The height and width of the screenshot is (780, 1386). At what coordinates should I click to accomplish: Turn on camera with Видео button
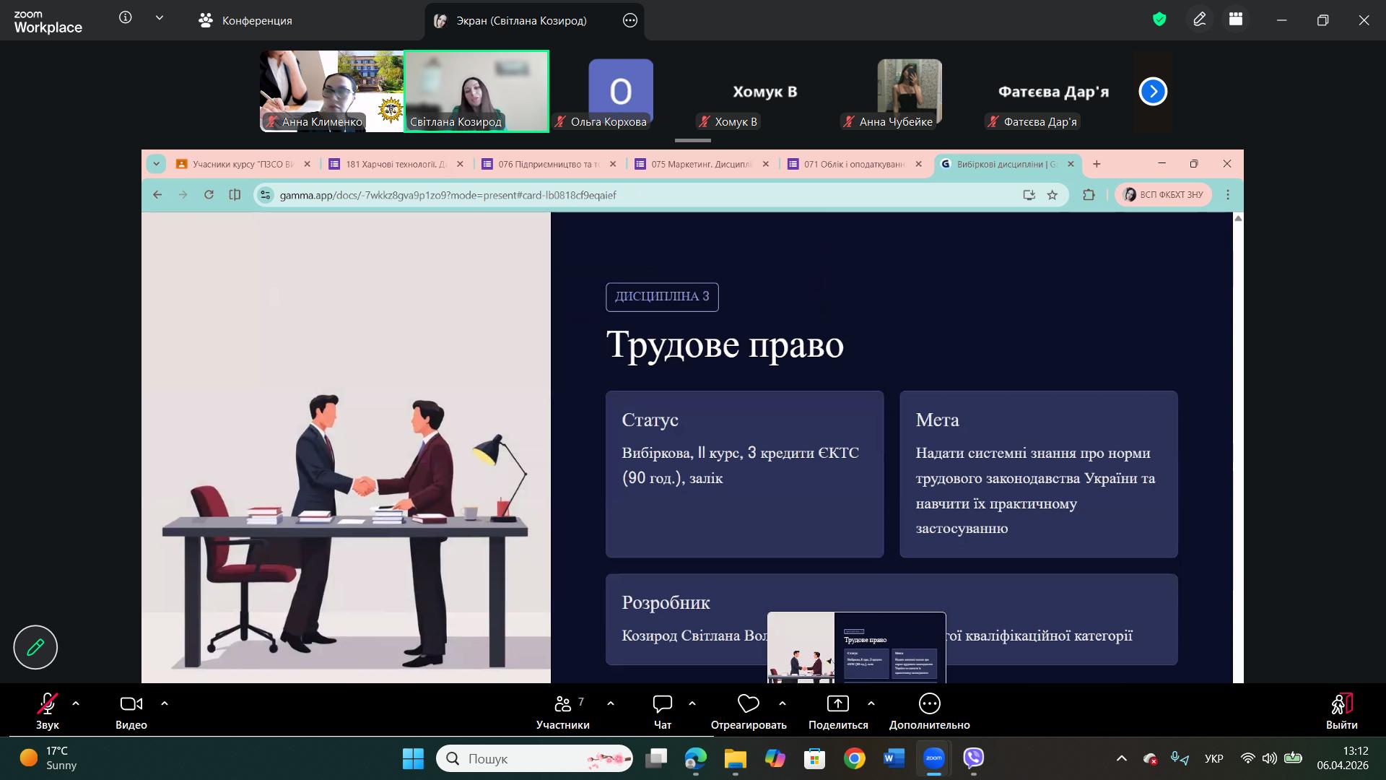point(131,703)
